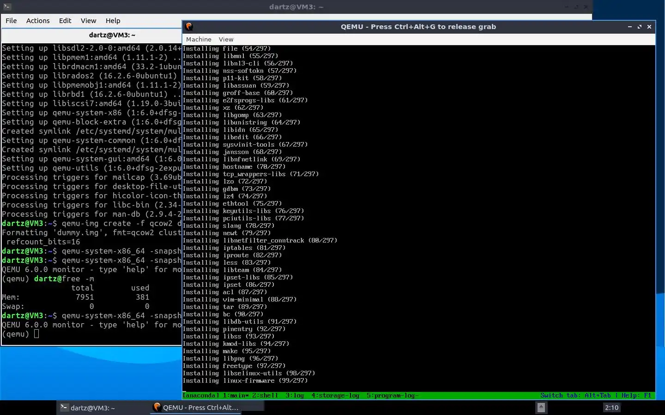Click terminal line 'Formatting dummy.img'
This screenshot has width=665, height=415.
pos(92,233)
